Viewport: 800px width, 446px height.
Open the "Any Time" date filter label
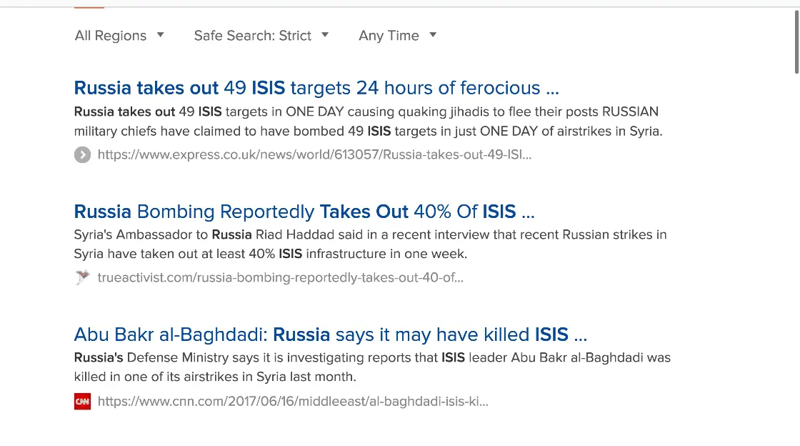coord(389,36)
